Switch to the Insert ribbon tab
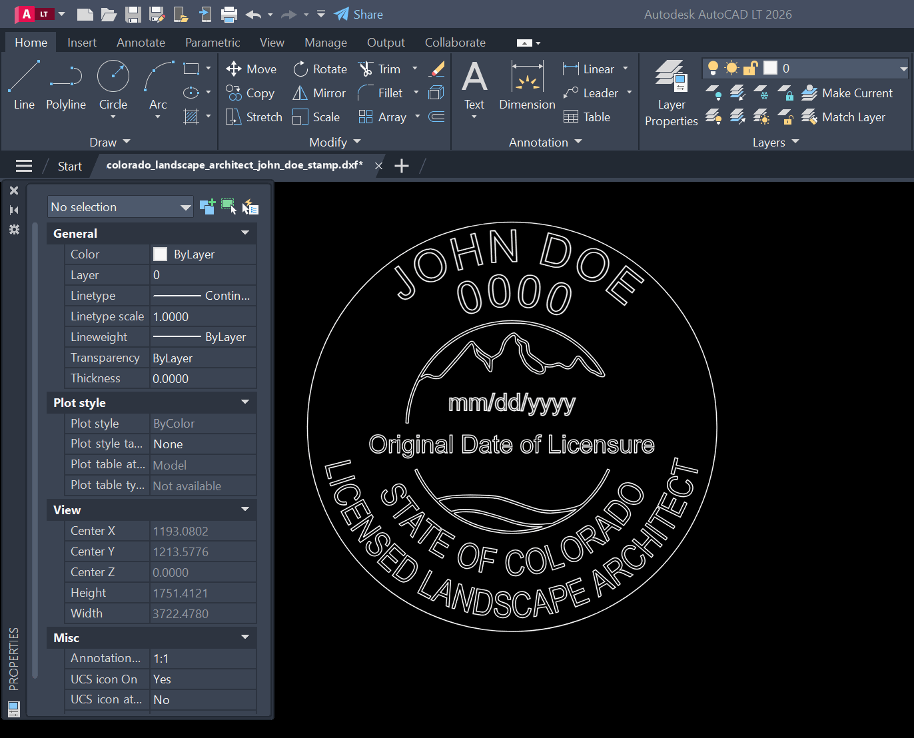This screenshot has width=914, height=738. click(82, 42)
